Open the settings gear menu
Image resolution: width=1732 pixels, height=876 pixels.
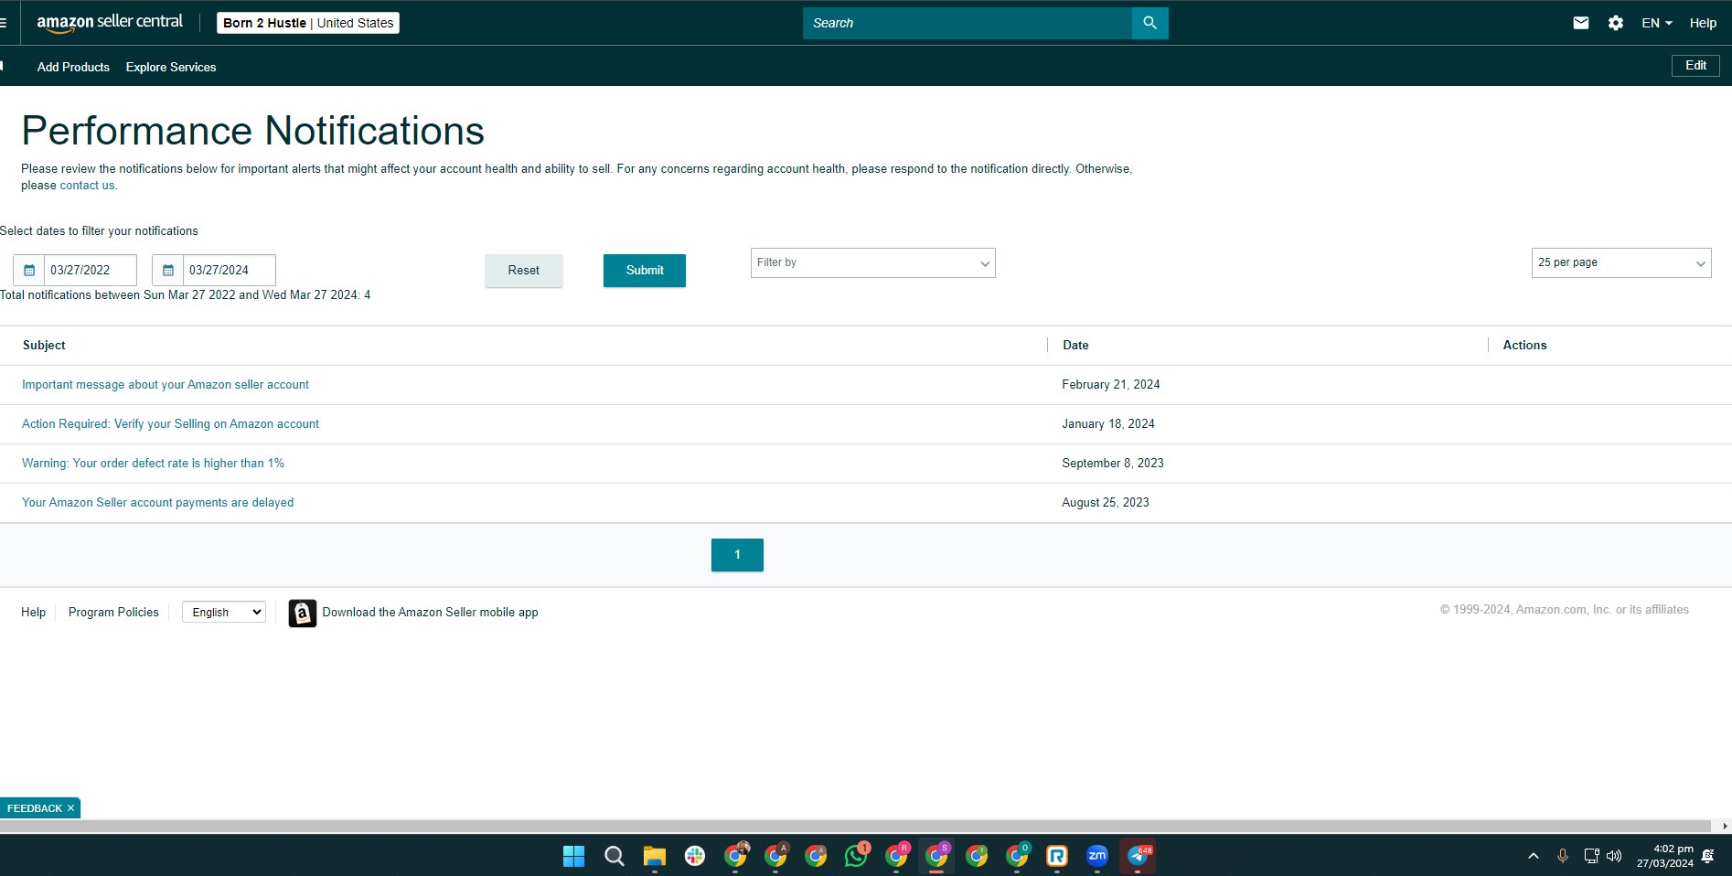(1616, 23)
